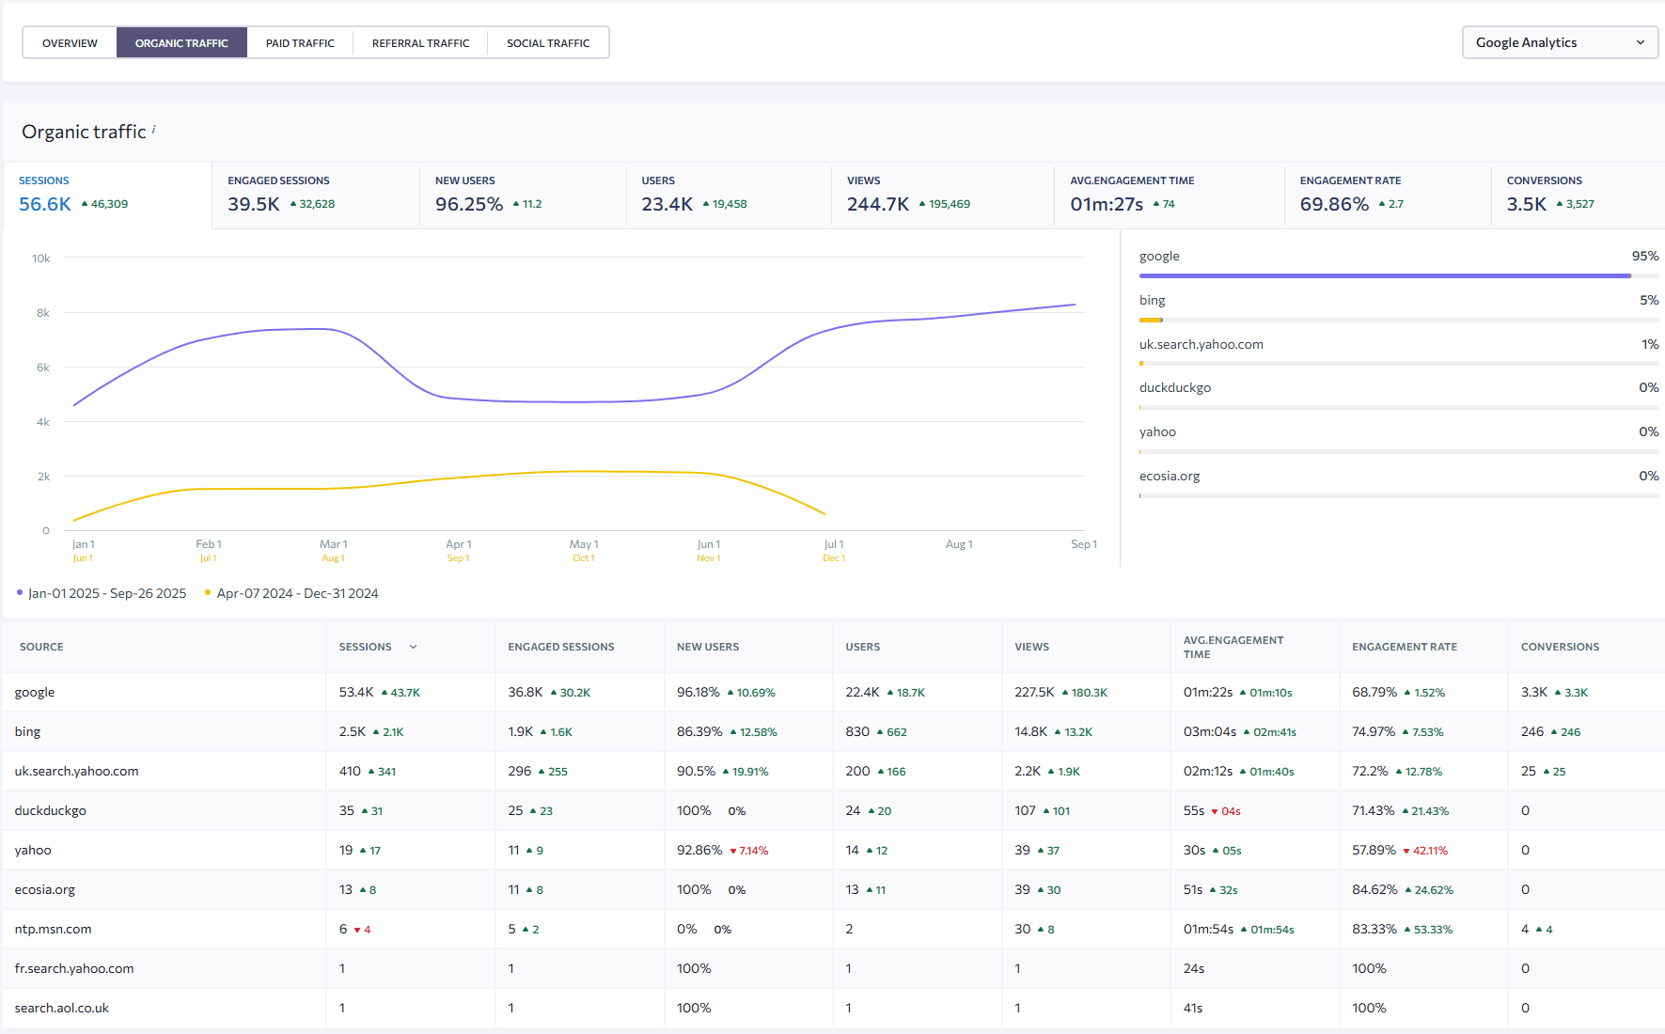Click yahoo engagement rate 57.89%
Screen dimensions: 1665x1034
[x=1374, y=850]
